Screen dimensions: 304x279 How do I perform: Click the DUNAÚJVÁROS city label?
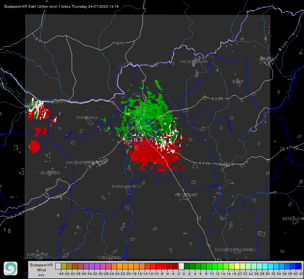[126, 186]
